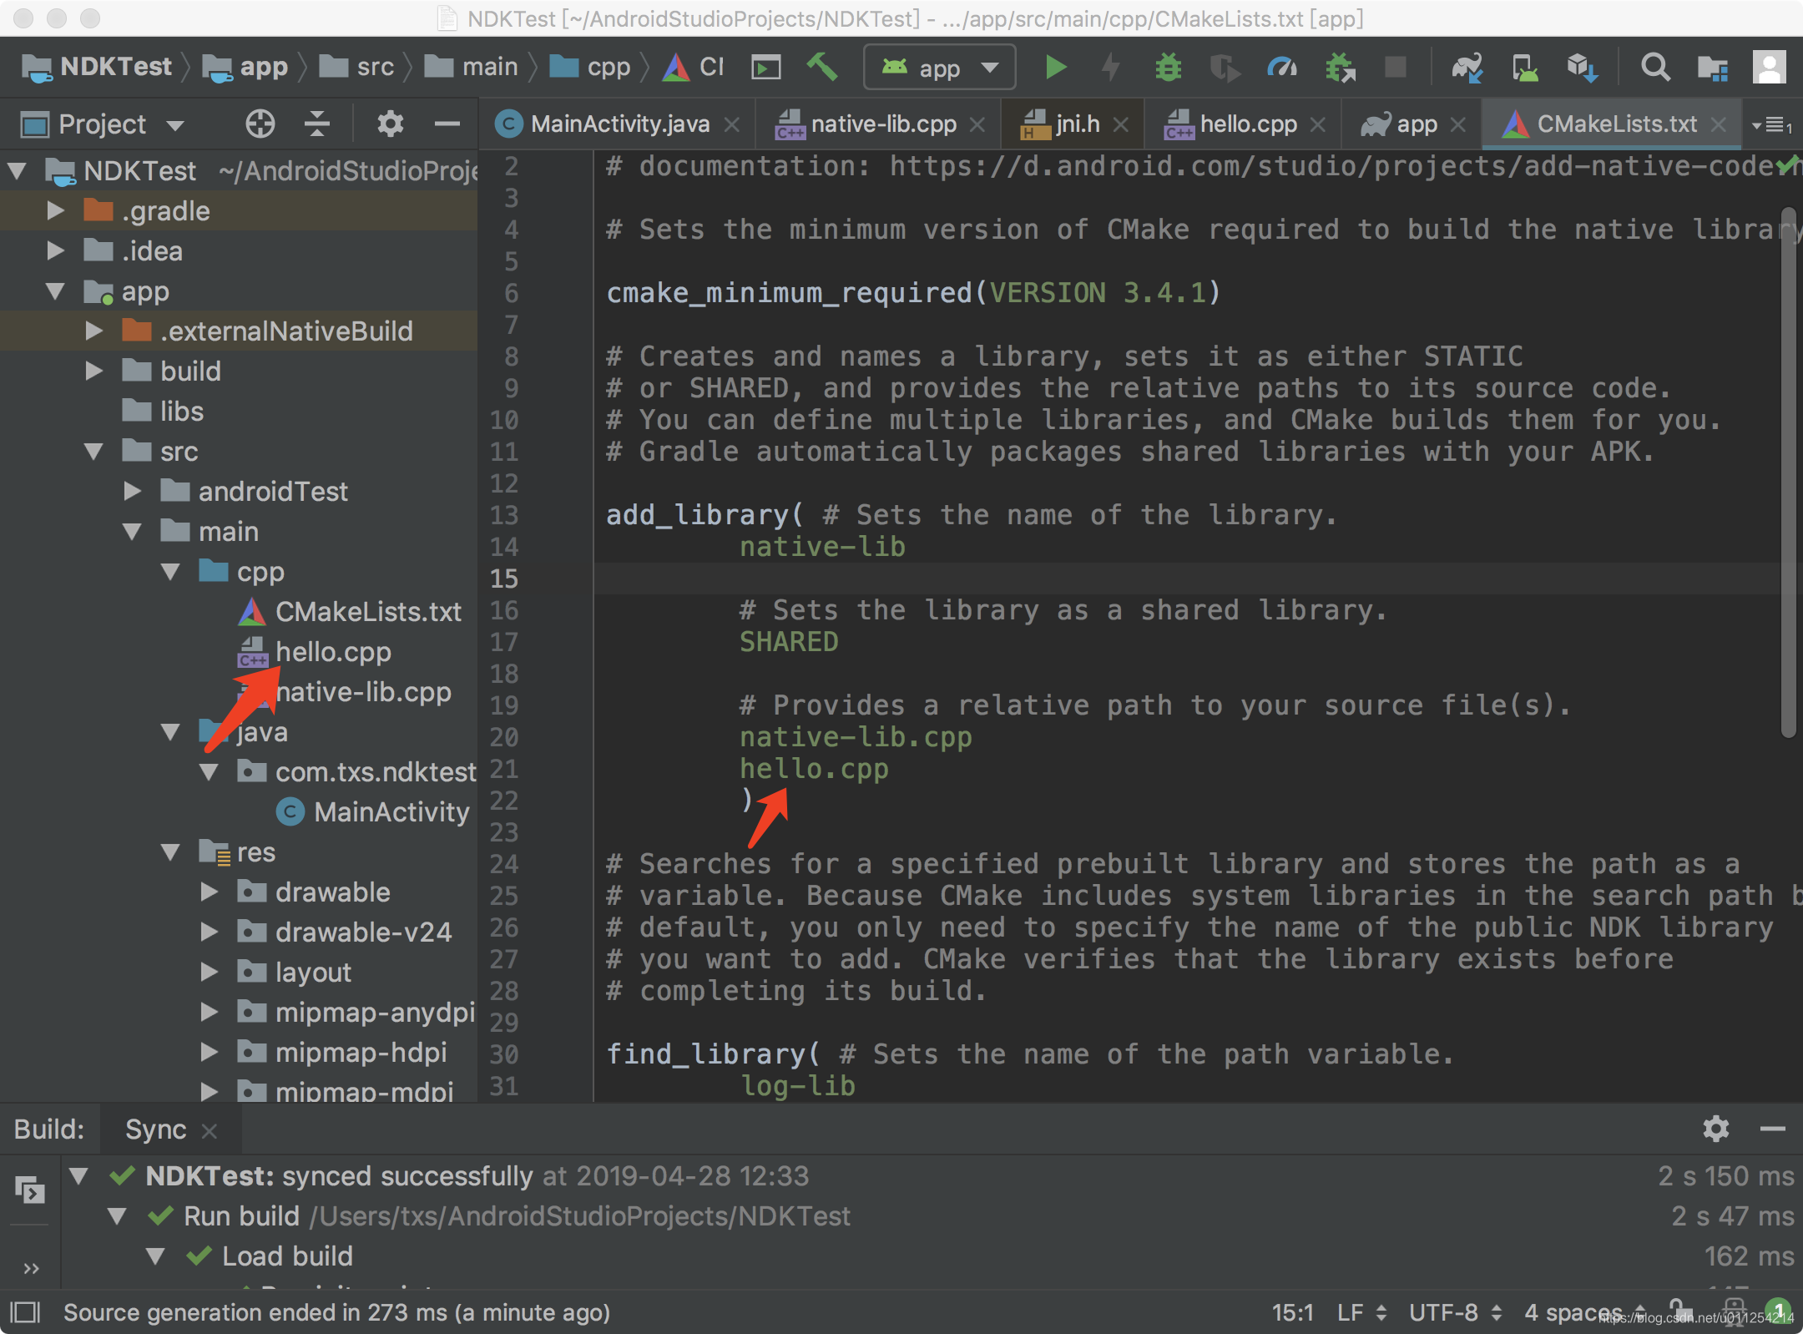
Task: Click the src breadcrumb
Action: (356, 67)
